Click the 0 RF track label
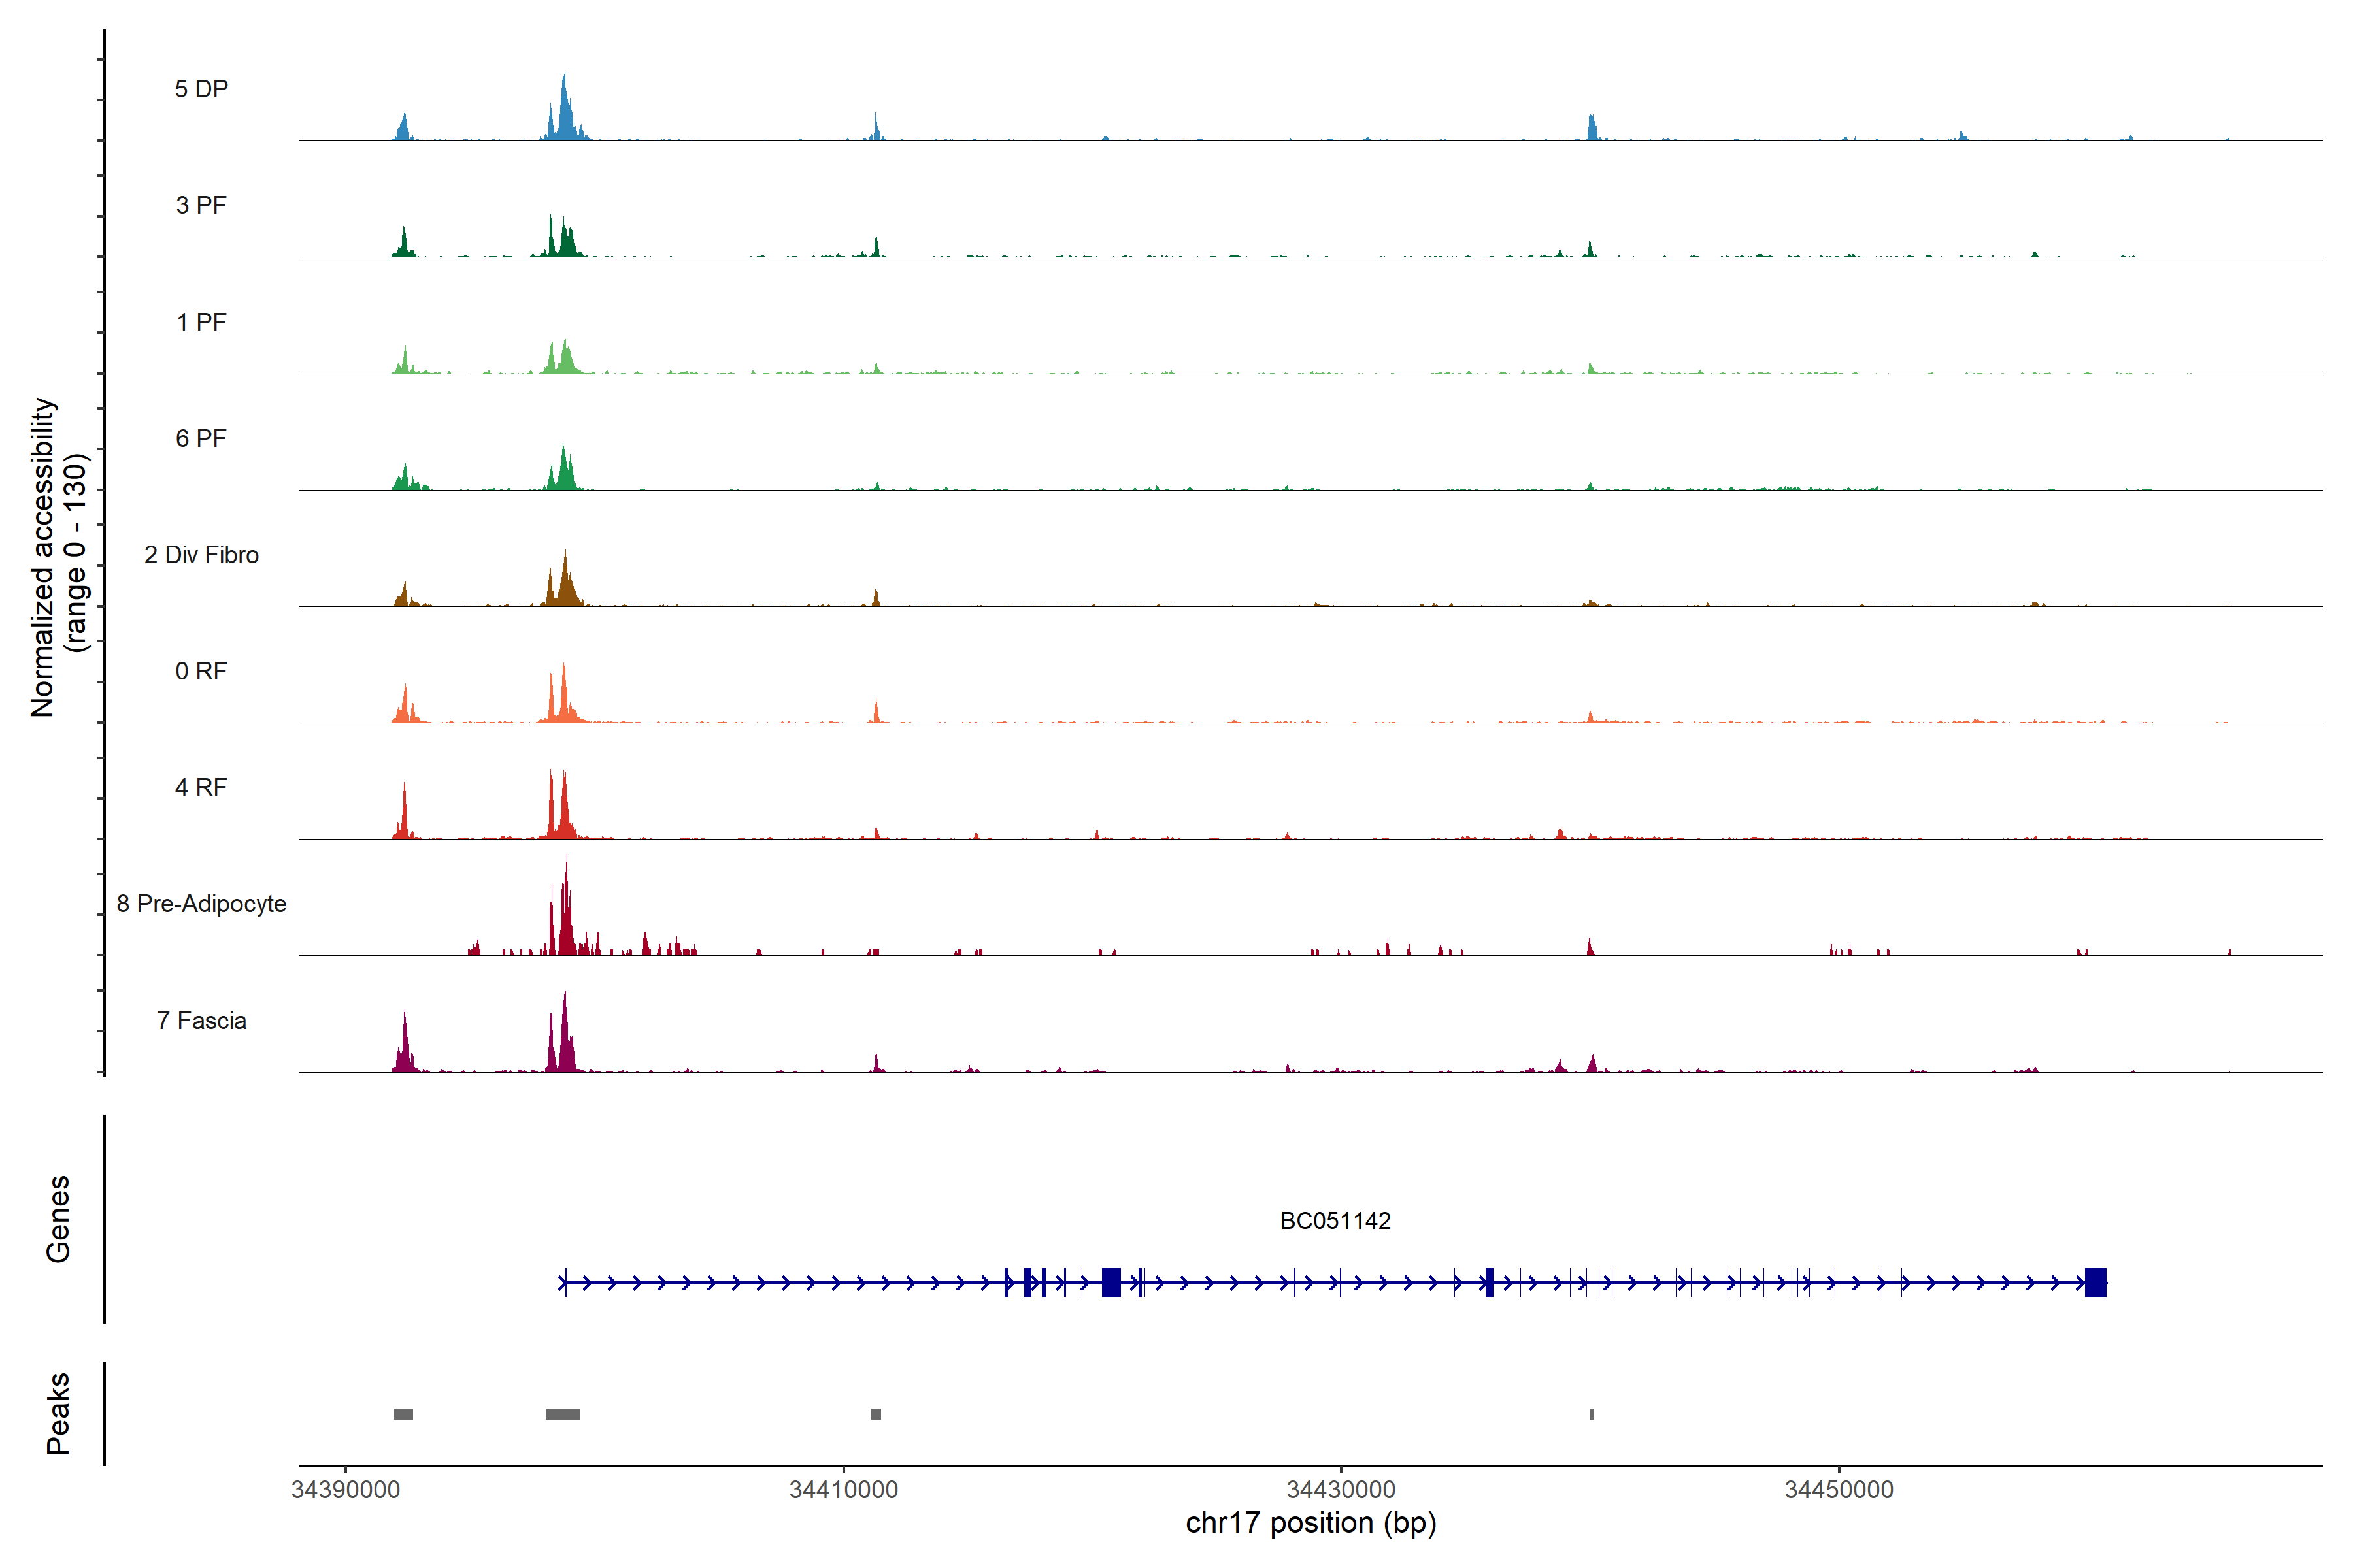 click(201, 671)
